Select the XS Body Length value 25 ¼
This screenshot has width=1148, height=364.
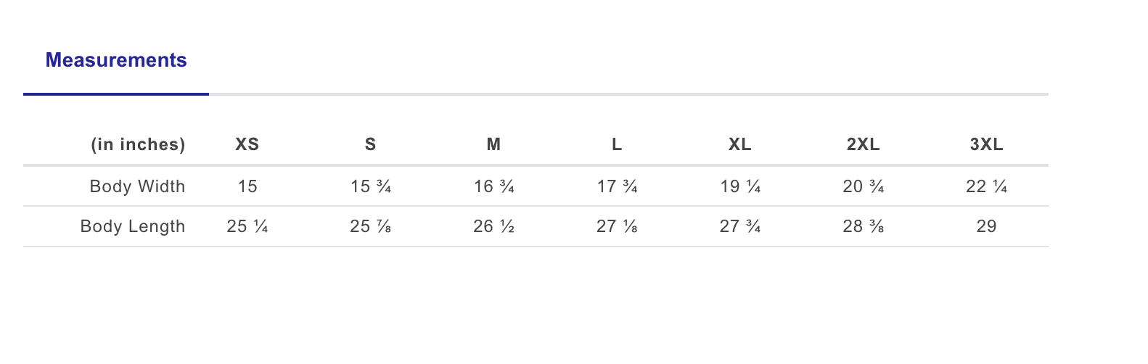point(247,226)
